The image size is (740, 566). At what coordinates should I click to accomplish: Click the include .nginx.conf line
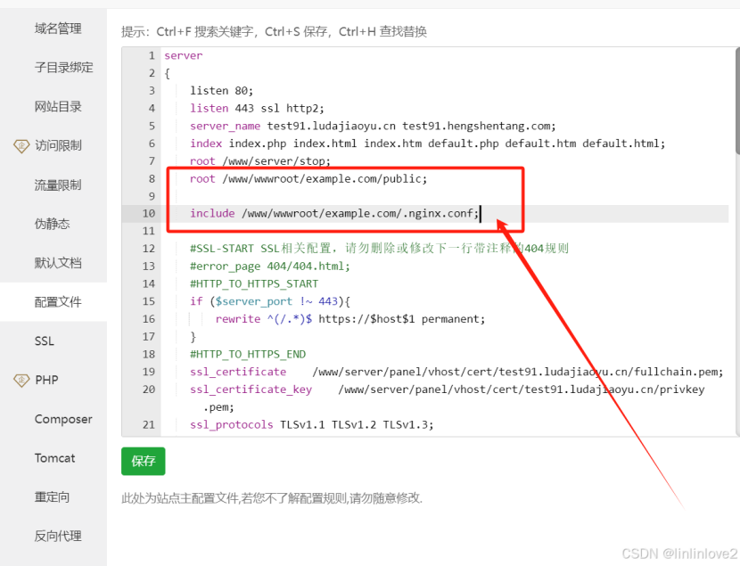pos(334,214)
